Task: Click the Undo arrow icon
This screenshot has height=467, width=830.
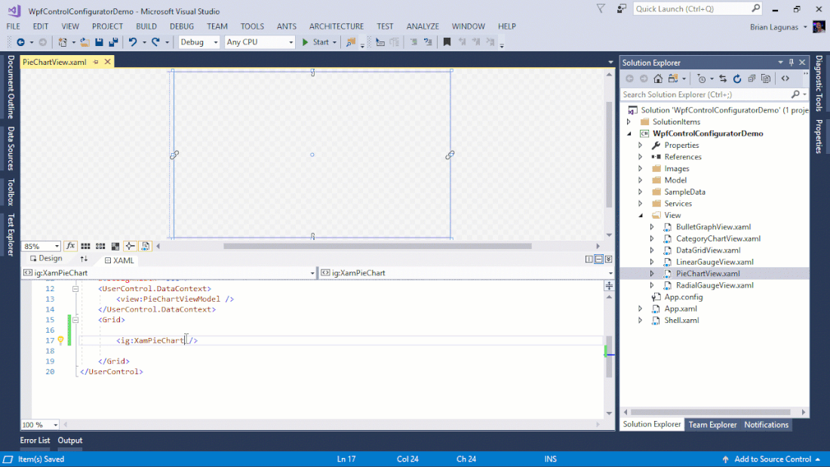Action: pos(133,42)
